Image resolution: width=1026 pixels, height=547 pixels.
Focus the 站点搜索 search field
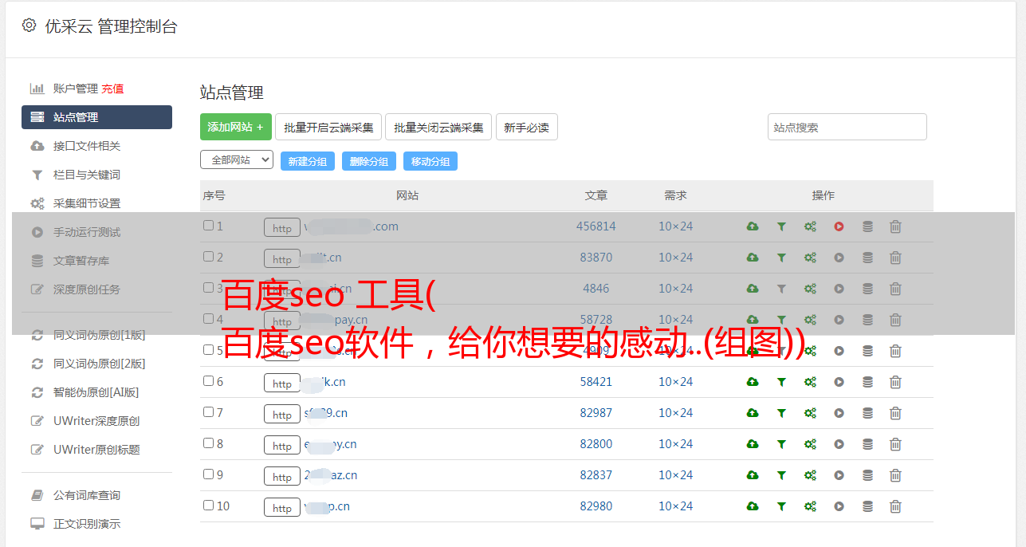tap(847, 127)
